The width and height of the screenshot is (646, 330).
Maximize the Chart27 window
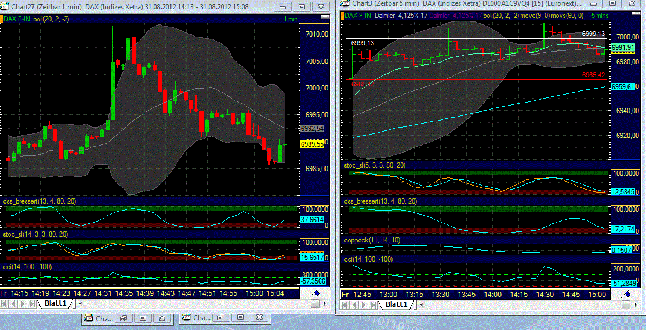point(302,7)
